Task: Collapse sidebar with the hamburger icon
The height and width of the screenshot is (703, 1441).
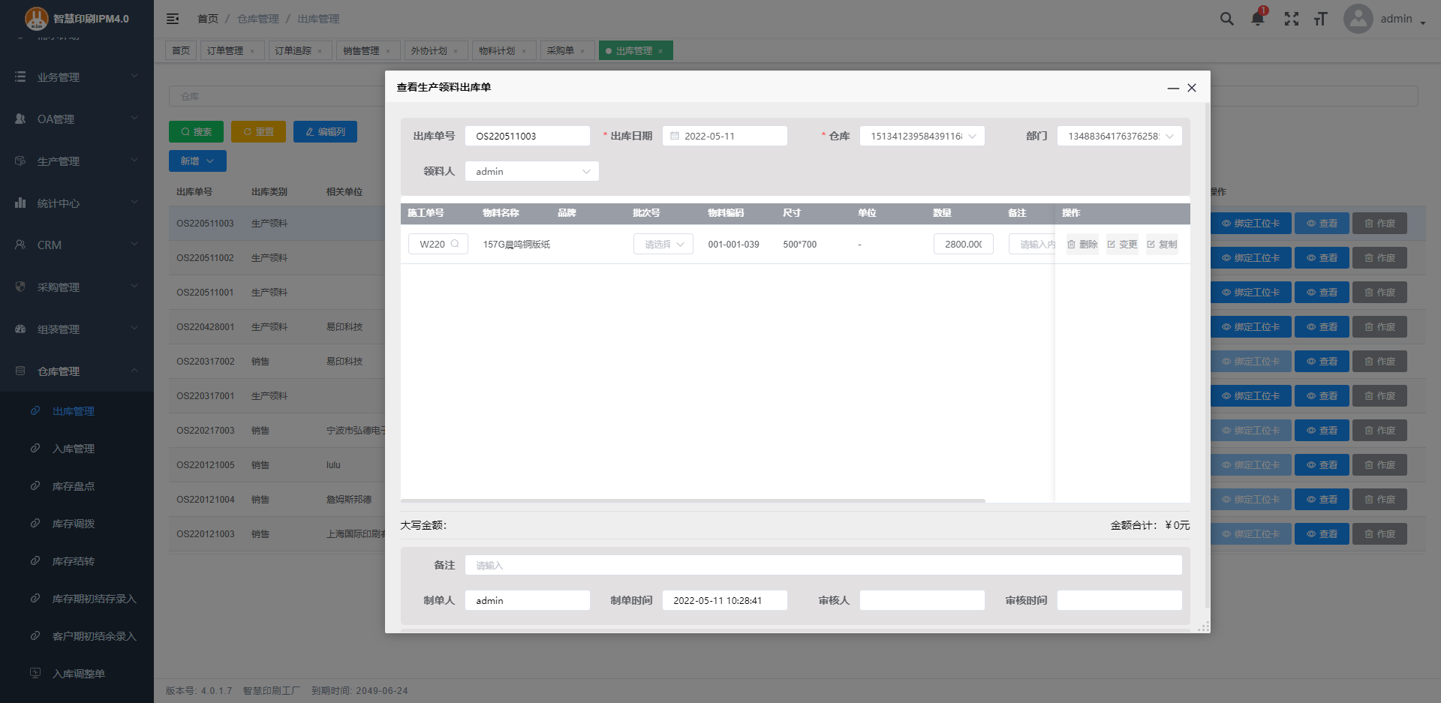Action: [173, 19]
